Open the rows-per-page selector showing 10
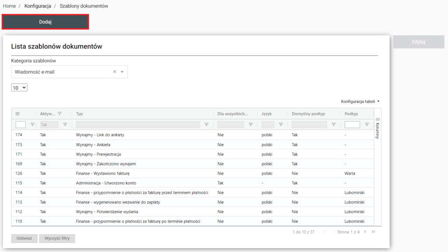The height and width of the screenshot is (252, 448). pyautogui.click(x=19, y=88)
